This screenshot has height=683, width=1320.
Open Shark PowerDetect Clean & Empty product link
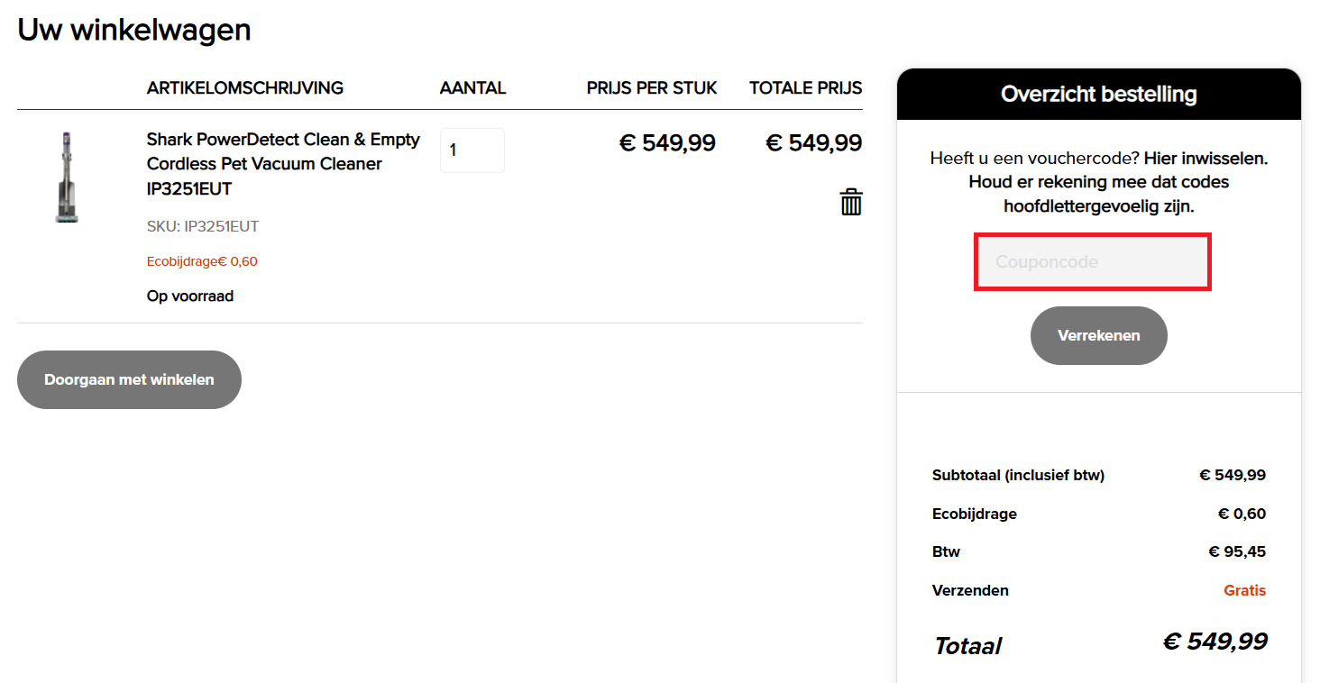(x=283, y=164)
